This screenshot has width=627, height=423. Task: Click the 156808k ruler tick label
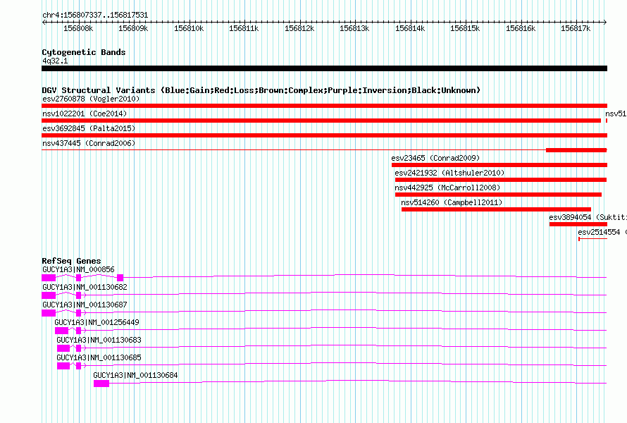click(78, 28)
